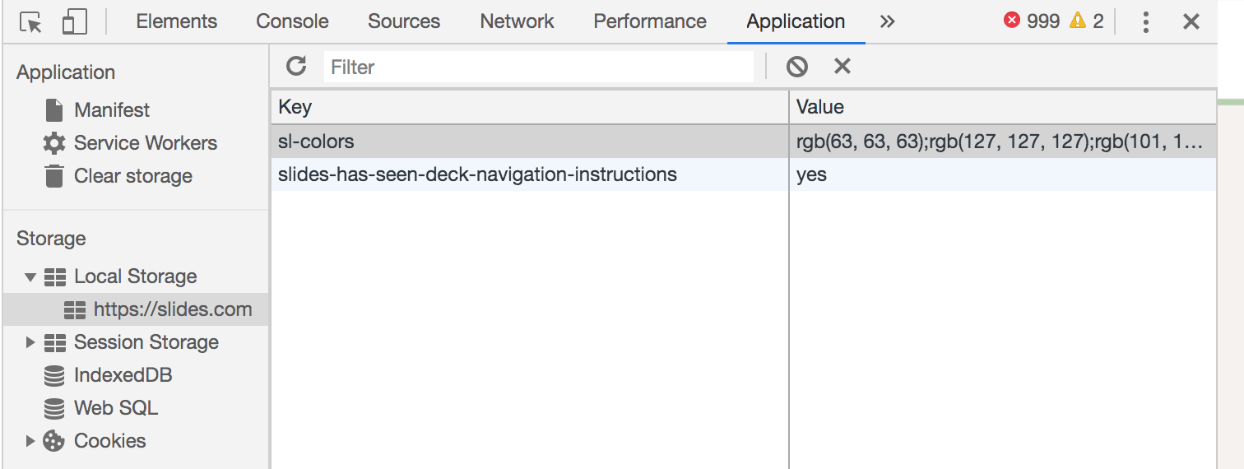
Task: Expand the Session Storage tree
Action: click(30, 342)
